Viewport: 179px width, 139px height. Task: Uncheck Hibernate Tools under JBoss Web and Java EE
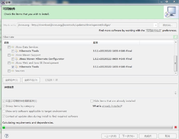[x=13, y=67]
